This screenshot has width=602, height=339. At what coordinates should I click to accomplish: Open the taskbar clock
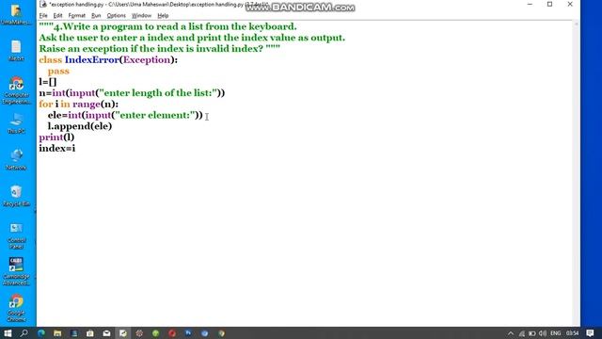[572, 333]
